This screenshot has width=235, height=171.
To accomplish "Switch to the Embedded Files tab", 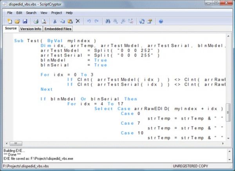I will pos(58,29).
